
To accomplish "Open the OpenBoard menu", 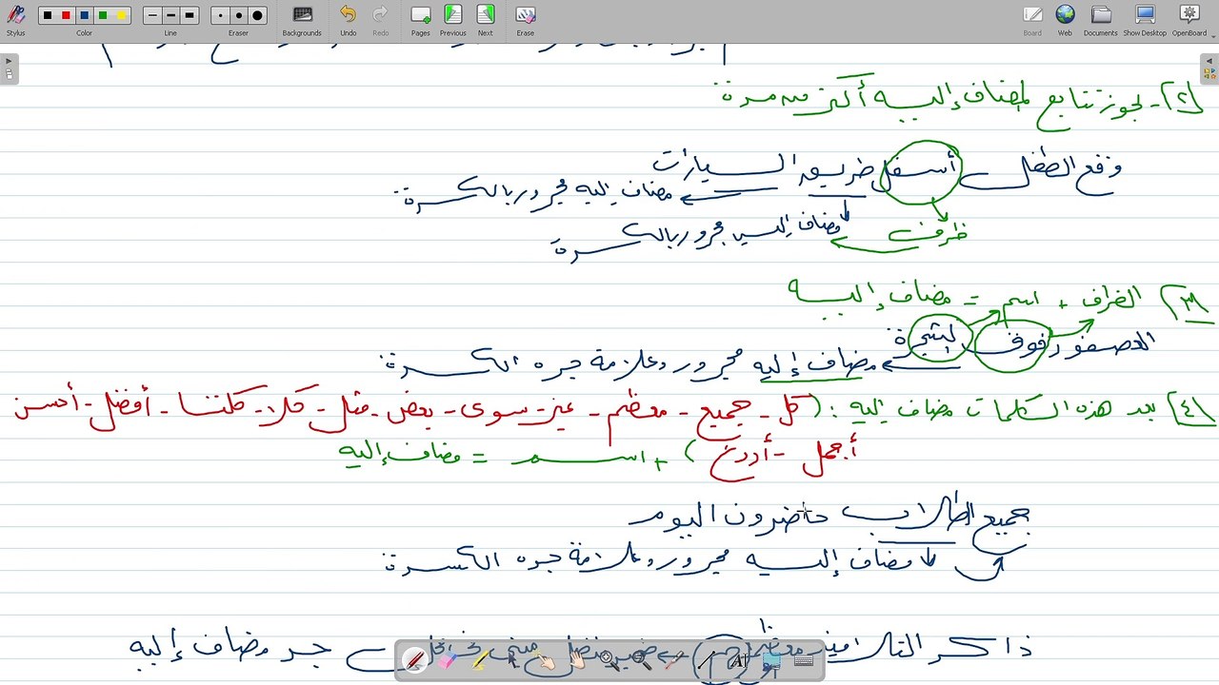I will (x=1189, y=20).
